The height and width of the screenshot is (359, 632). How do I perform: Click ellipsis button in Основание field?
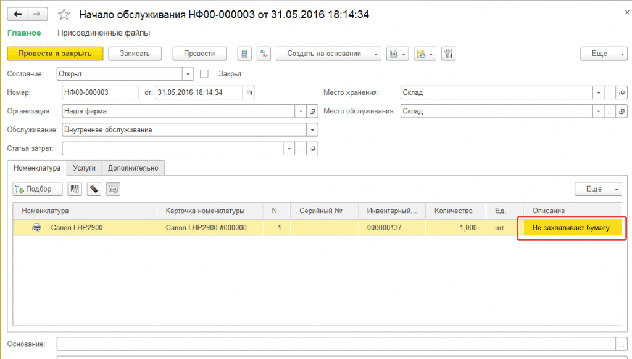[622, 344]
